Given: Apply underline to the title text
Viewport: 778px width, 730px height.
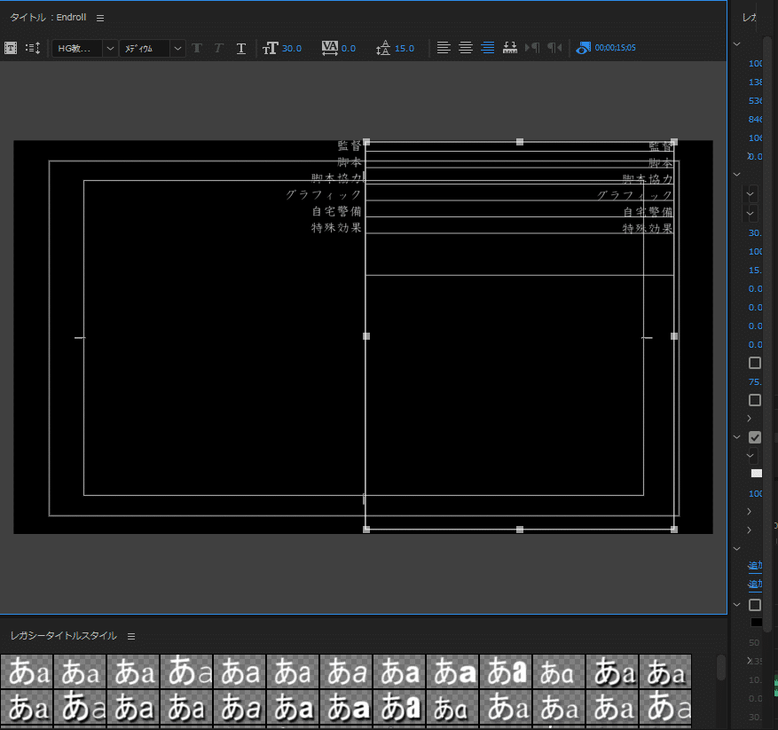Looking at the screenshot, I should point(240,48).
